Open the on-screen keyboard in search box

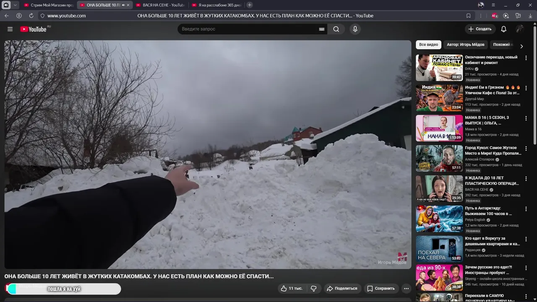point(322,29)
